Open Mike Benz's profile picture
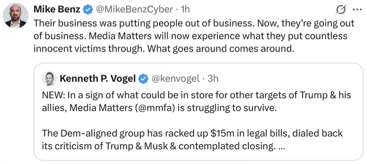The width and height of the screenshot is (367, 164). [x=15, y=16]
